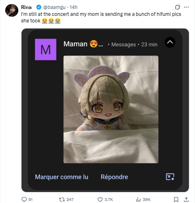Click the purple M contact avatar

45,49
